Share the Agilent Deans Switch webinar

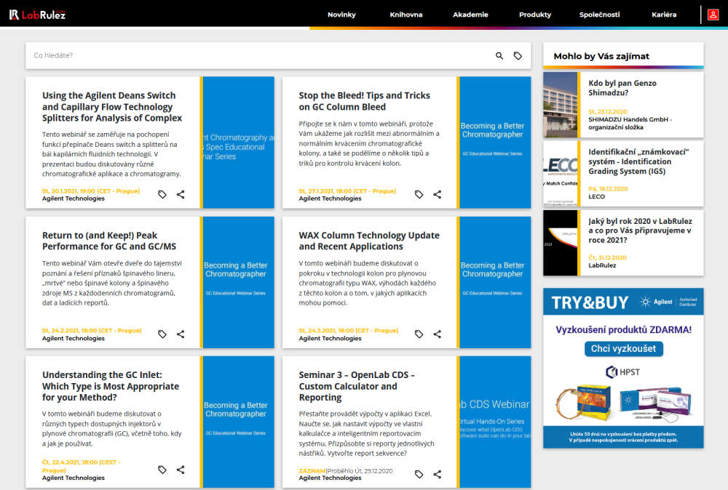(x=181, y=195)
